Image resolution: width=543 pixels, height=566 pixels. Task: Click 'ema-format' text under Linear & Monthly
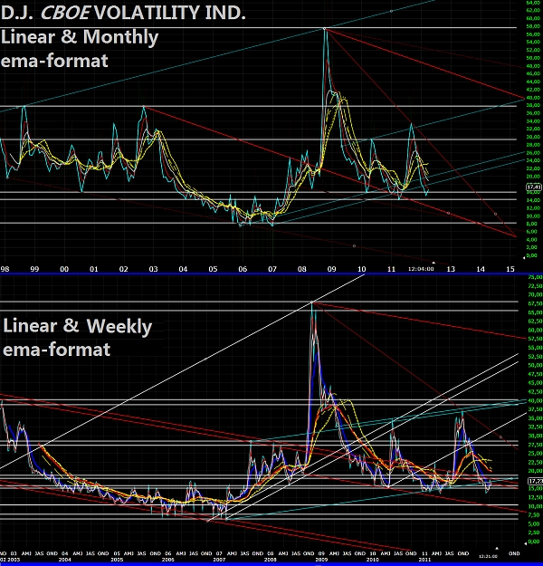click(x=54, y=61)
